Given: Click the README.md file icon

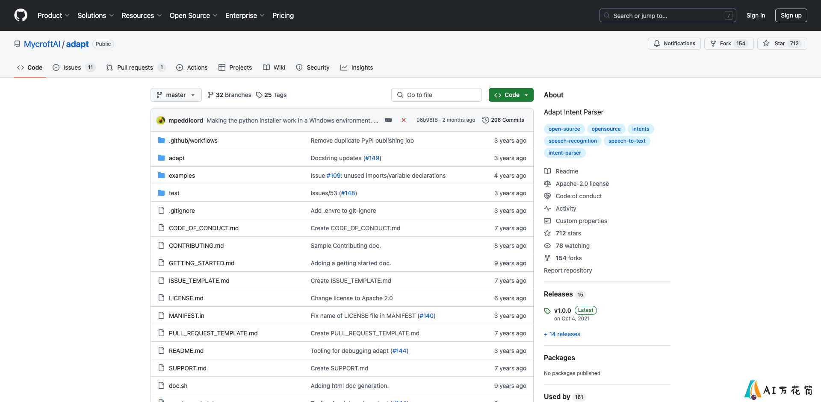Looking at the screenshot, I should point(161,351).
